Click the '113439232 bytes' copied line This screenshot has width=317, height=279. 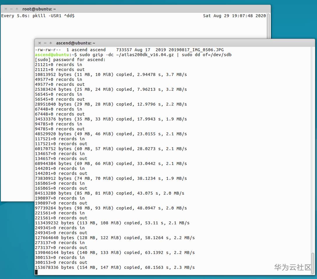pos(112,223)
